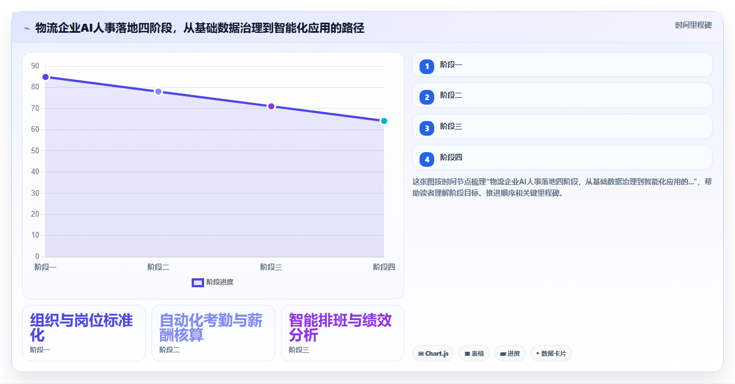Open the 阶段四 milestone row

(x=563, y=158)
